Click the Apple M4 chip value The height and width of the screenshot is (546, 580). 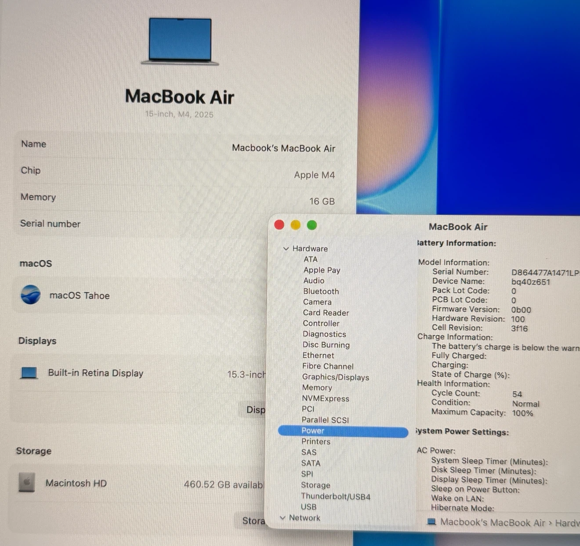[314, 175]
